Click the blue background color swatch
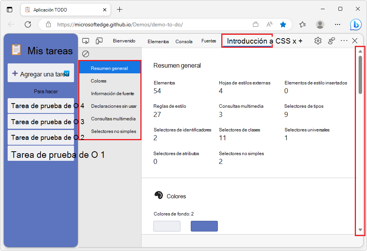The image size is (367, 251). coord(204,226)
